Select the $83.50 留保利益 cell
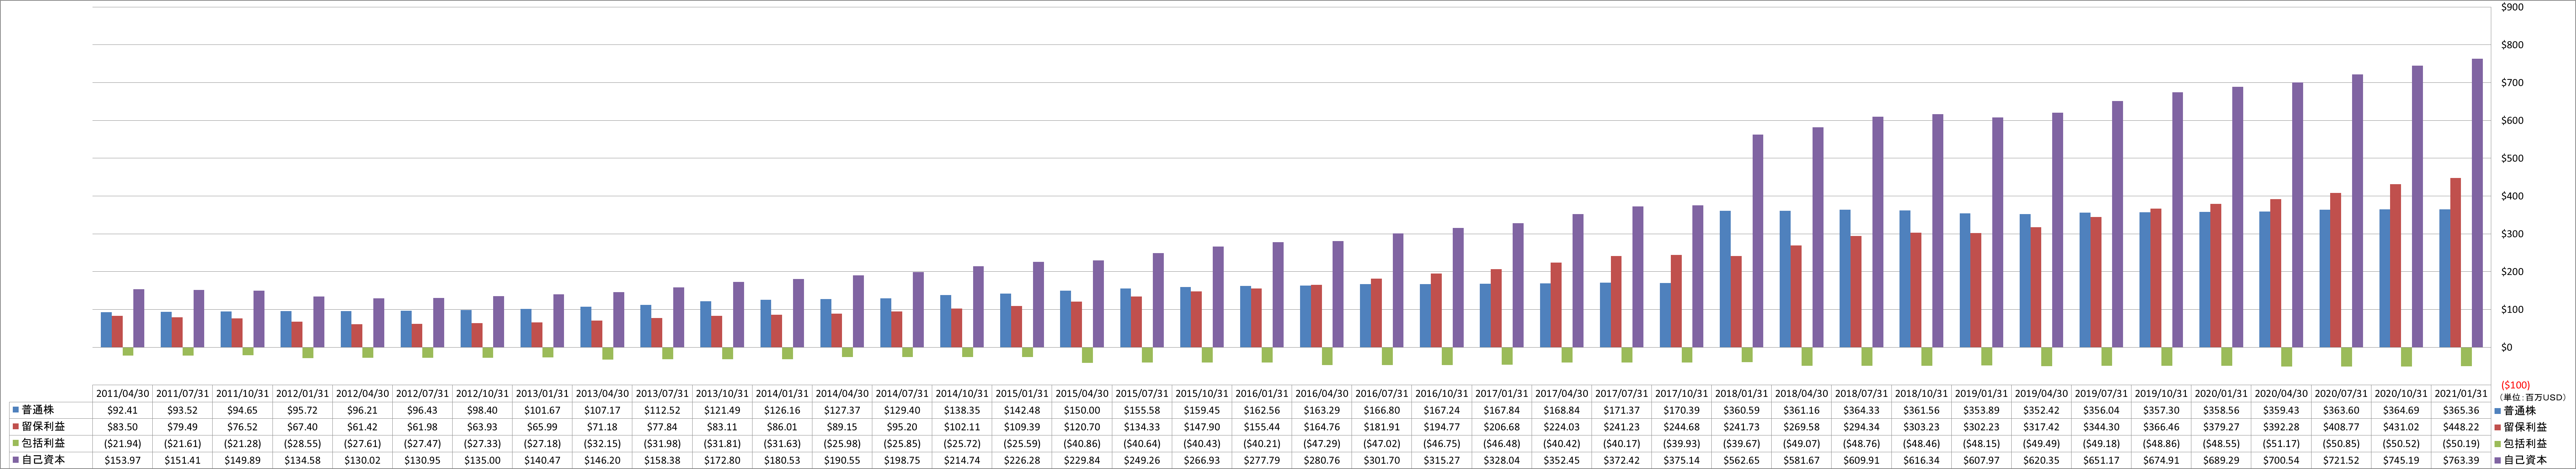The height and width of the screenshot is (469, 2576). point(122,427)
